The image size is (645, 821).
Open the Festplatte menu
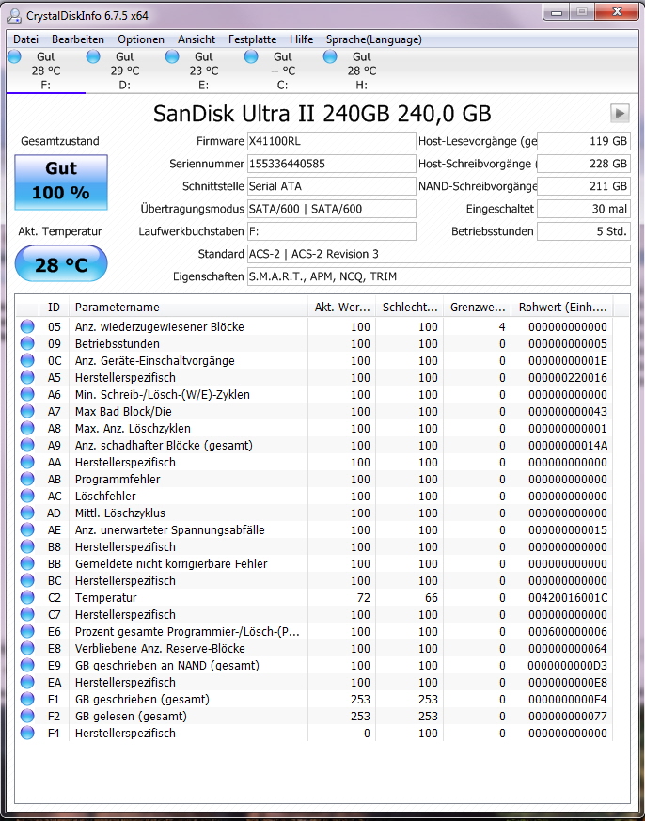(252, 39)
